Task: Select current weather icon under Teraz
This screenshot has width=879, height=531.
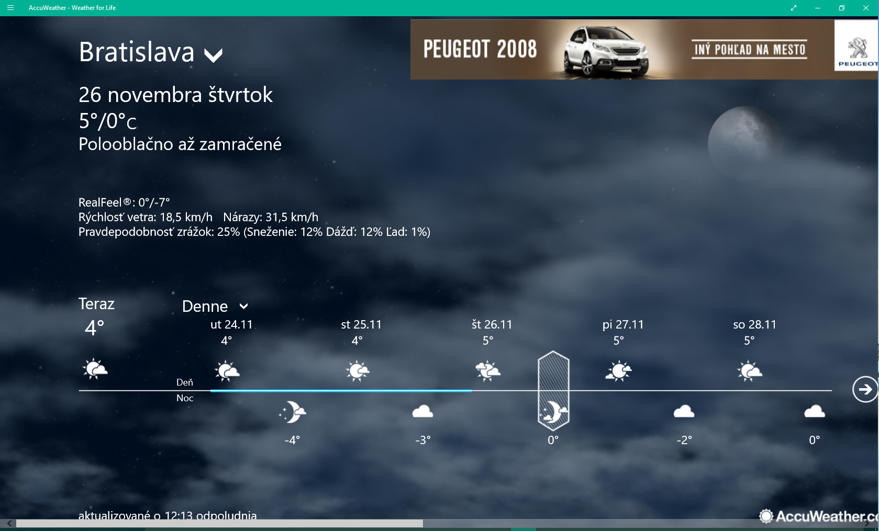Action: [95, 369]
